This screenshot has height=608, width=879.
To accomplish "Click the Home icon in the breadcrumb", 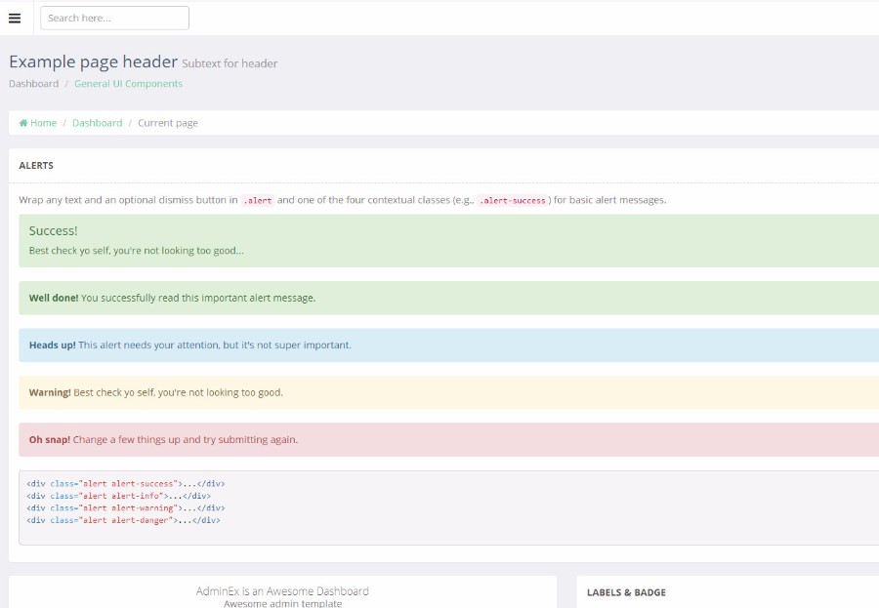I will click(23, 123).
